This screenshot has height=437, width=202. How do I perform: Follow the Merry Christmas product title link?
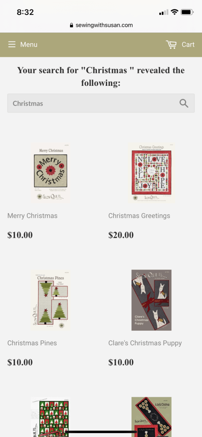tap(32, 216)
